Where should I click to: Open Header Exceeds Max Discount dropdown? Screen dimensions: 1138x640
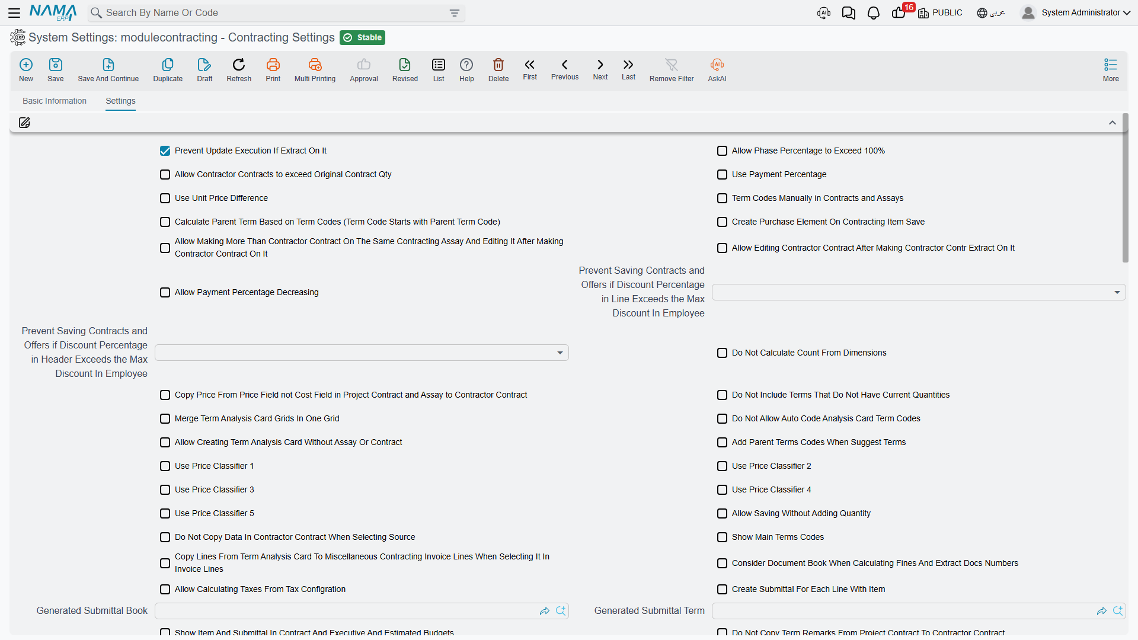[x=362, y=353]
